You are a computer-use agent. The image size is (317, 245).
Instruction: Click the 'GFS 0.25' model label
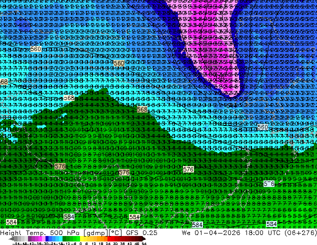tap(141, 233)
